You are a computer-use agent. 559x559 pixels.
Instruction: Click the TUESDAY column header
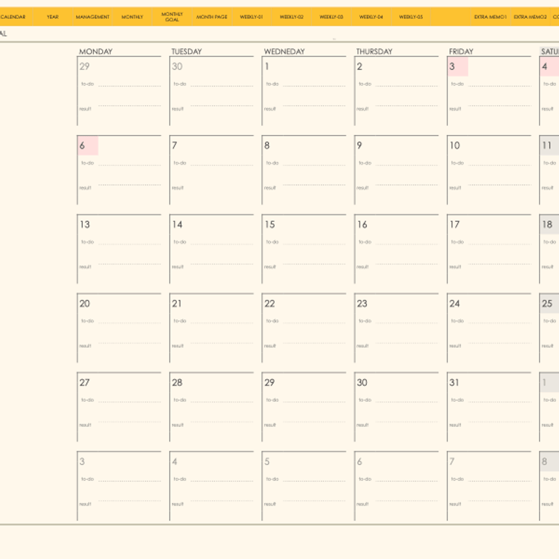point(187,52)
